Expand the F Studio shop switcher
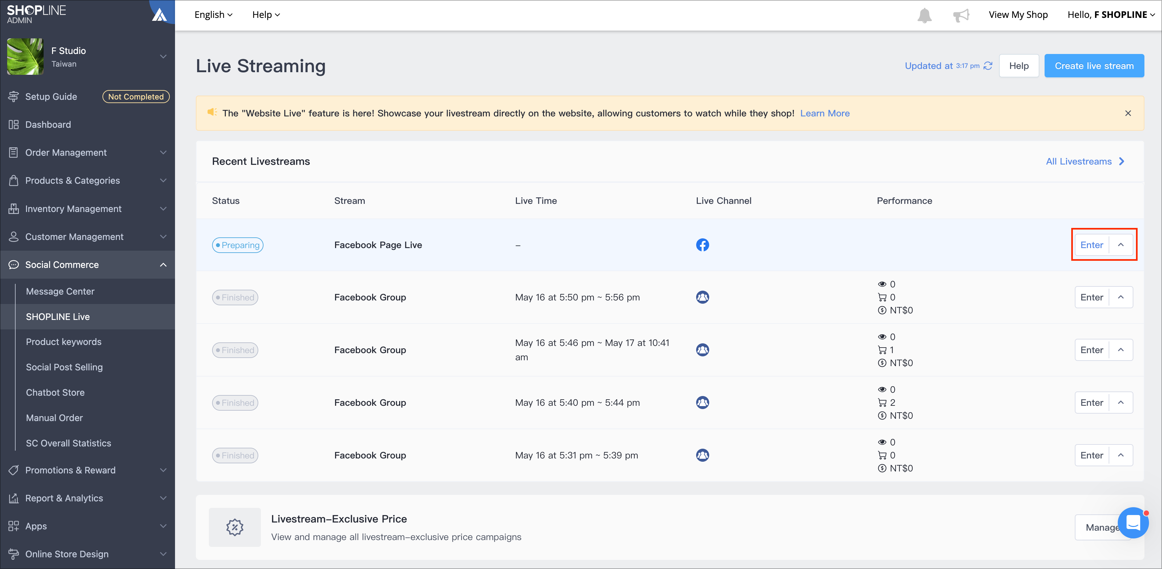This screenshot has width=1162, height=569. click(163, 56)
